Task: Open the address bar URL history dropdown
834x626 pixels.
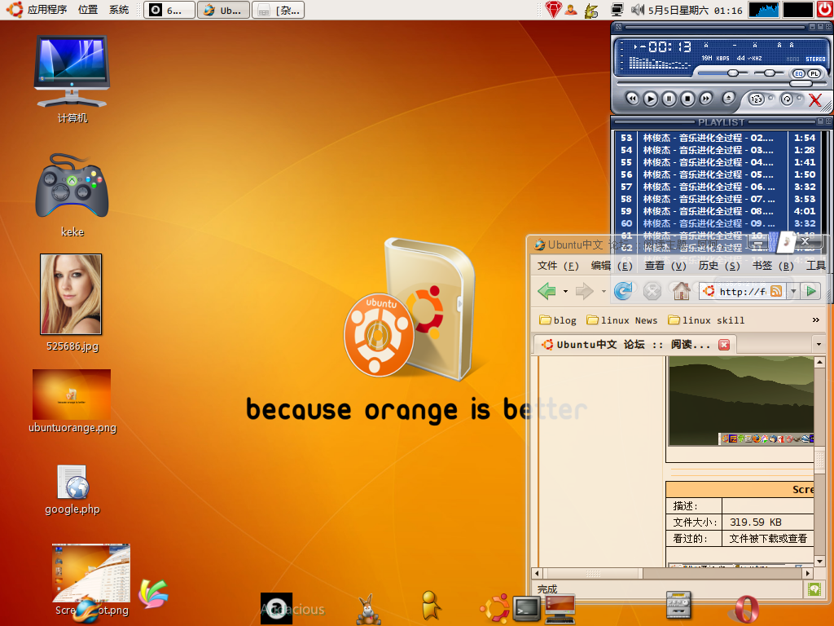Action: (x=793, y=291)
